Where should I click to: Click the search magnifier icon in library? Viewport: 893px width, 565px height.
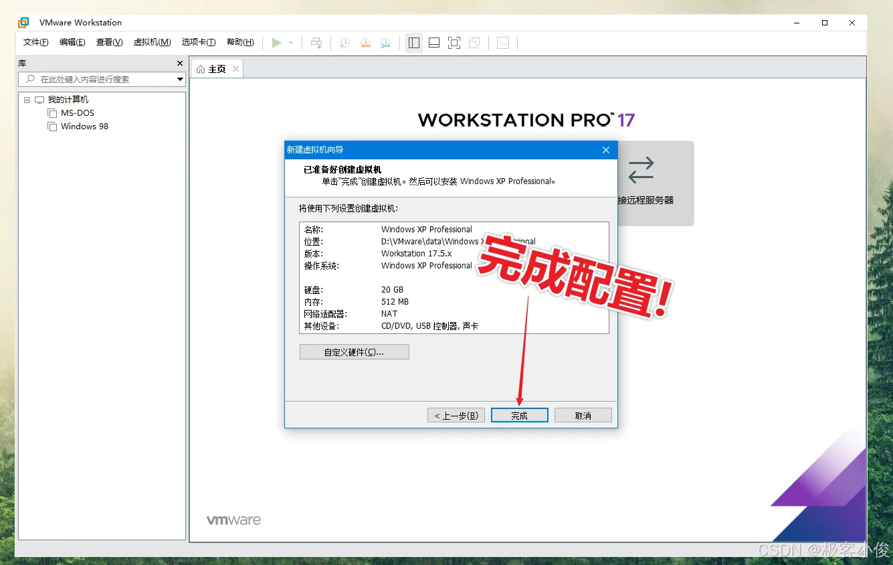pos(30,79)
